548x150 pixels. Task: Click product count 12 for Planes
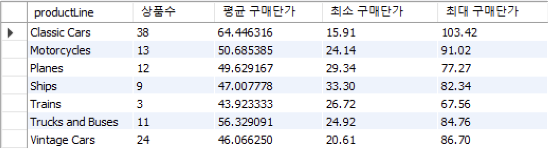click(174, 68)
